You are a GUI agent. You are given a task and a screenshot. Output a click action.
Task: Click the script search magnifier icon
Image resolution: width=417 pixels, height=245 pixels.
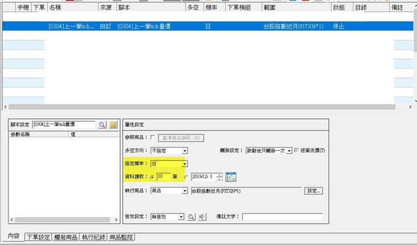tap(102, 124)
